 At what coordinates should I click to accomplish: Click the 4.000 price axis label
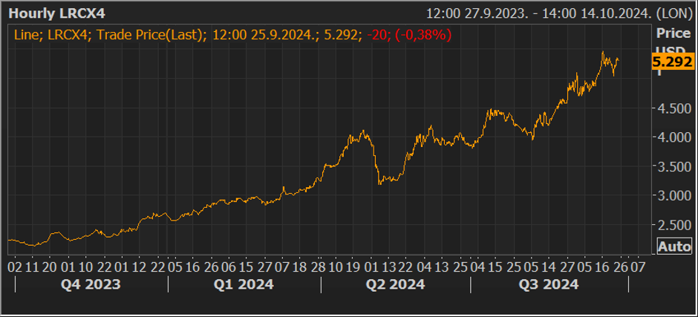[x=670, y=137]
